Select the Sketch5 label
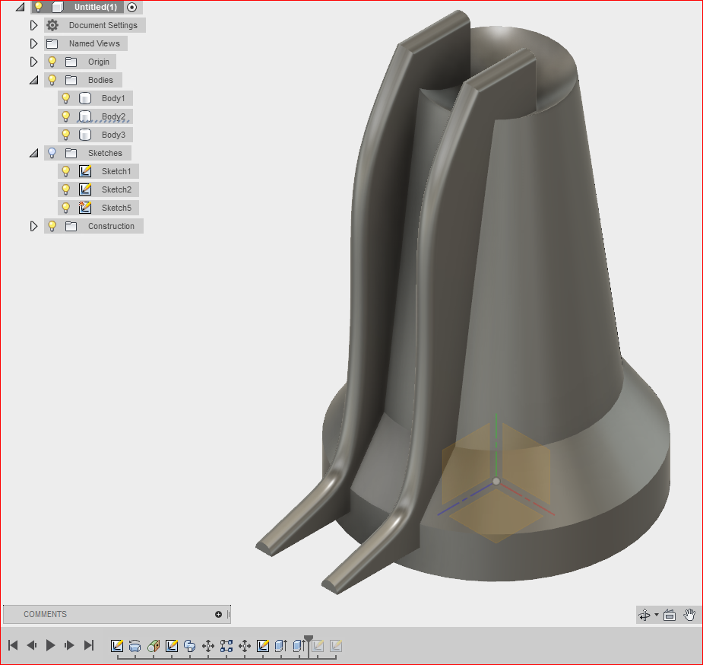The width and height of the screenshot is (703, 665). pos(116,208)
